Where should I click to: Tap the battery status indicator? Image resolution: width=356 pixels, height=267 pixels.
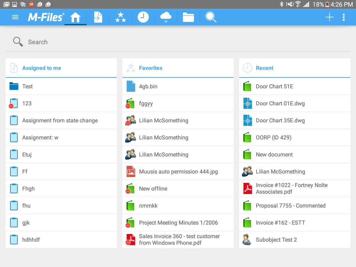pos(327,4)
